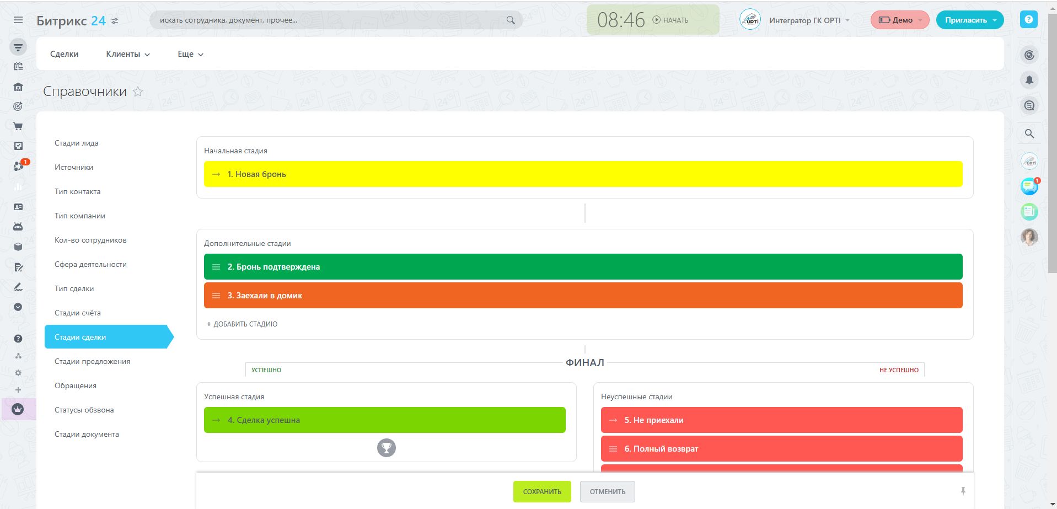1057x509 pixels.
Task: Open the help question mark button
Action: point(1028,20)
